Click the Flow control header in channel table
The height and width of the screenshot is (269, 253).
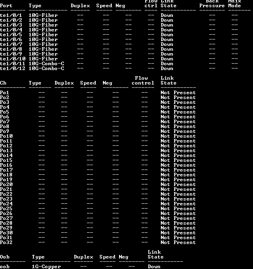[143, 81]
